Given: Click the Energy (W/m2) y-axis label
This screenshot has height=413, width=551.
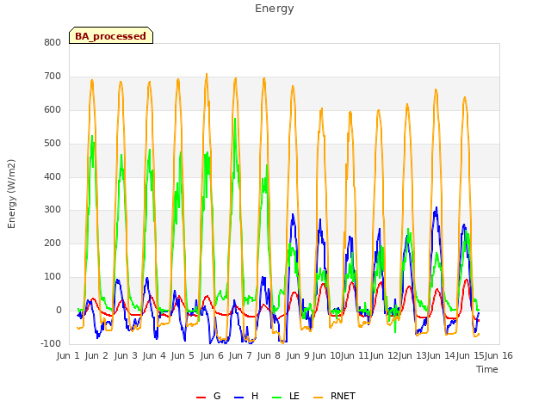Looking at the screenshot, I should (x=11, y=194).
